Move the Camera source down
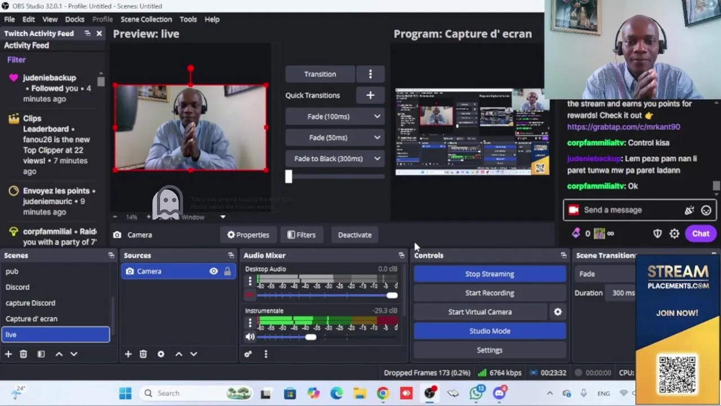721x406 pixels. (x=194, y=354)
